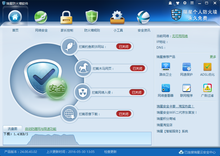Click the network intrusion radiation shield icon

82,92
